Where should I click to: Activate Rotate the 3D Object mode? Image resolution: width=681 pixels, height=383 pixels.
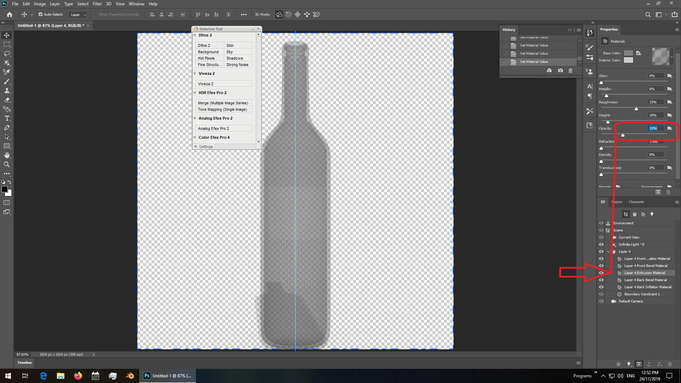point(279,15)
